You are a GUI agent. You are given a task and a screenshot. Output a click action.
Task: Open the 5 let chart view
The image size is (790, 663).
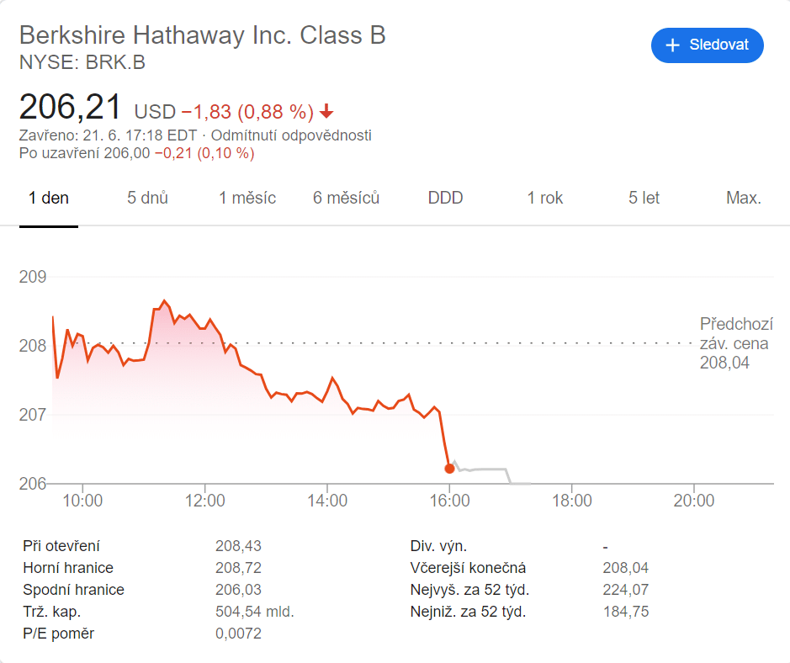click(x=644, y=199)
